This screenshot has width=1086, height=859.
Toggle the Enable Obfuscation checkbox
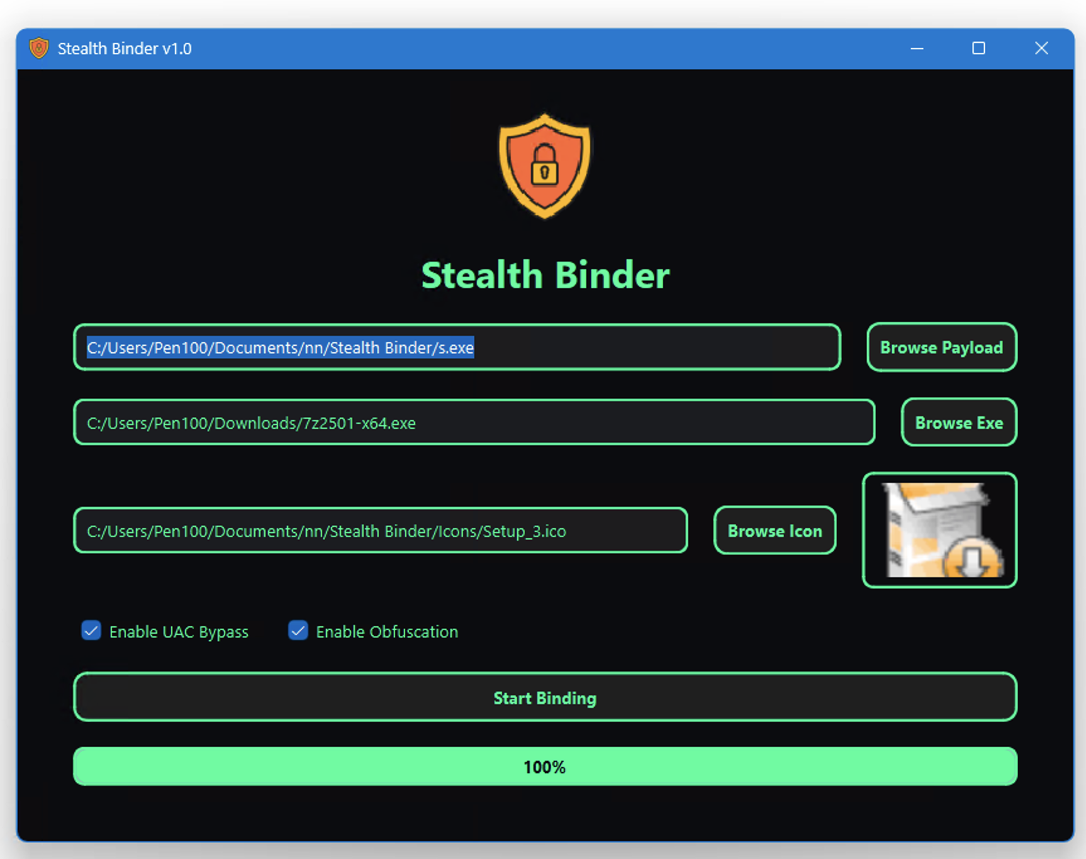point(298,631)
